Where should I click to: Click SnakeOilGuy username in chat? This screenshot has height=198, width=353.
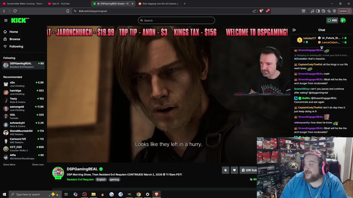tap(302, 89)
